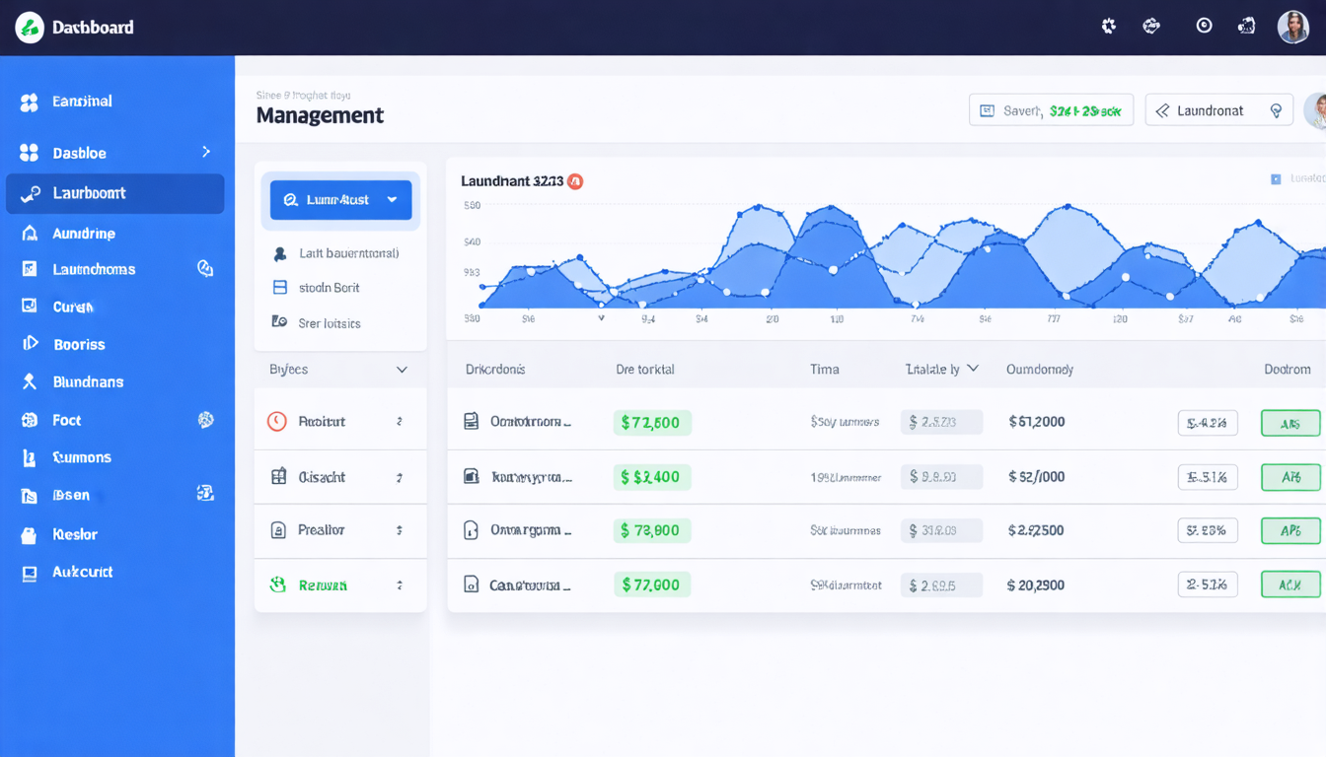
Task: Click the 2.51% box in last row
Action: point(1208,585)
